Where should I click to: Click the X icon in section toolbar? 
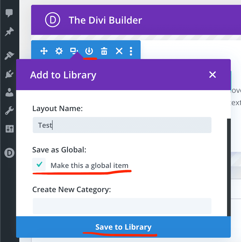119,51
